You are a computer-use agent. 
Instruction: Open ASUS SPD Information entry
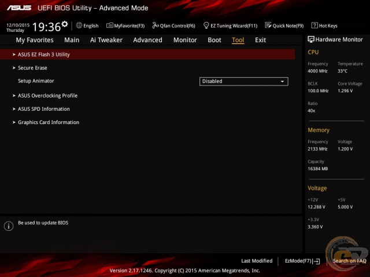pyautogui.click(x=44, y=109)
